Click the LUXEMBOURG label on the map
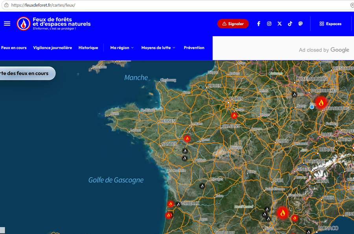The width and height of the screenshot is (354, 234). 312,79
